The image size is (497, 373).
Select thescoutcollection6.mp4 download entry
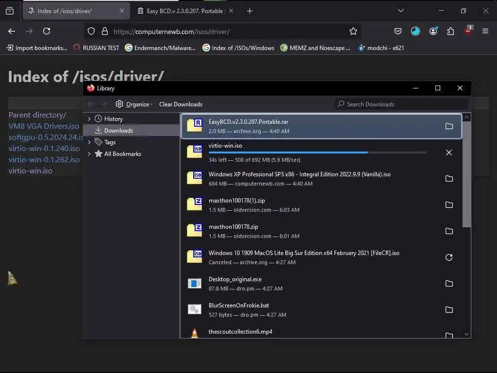pos(321,332)
